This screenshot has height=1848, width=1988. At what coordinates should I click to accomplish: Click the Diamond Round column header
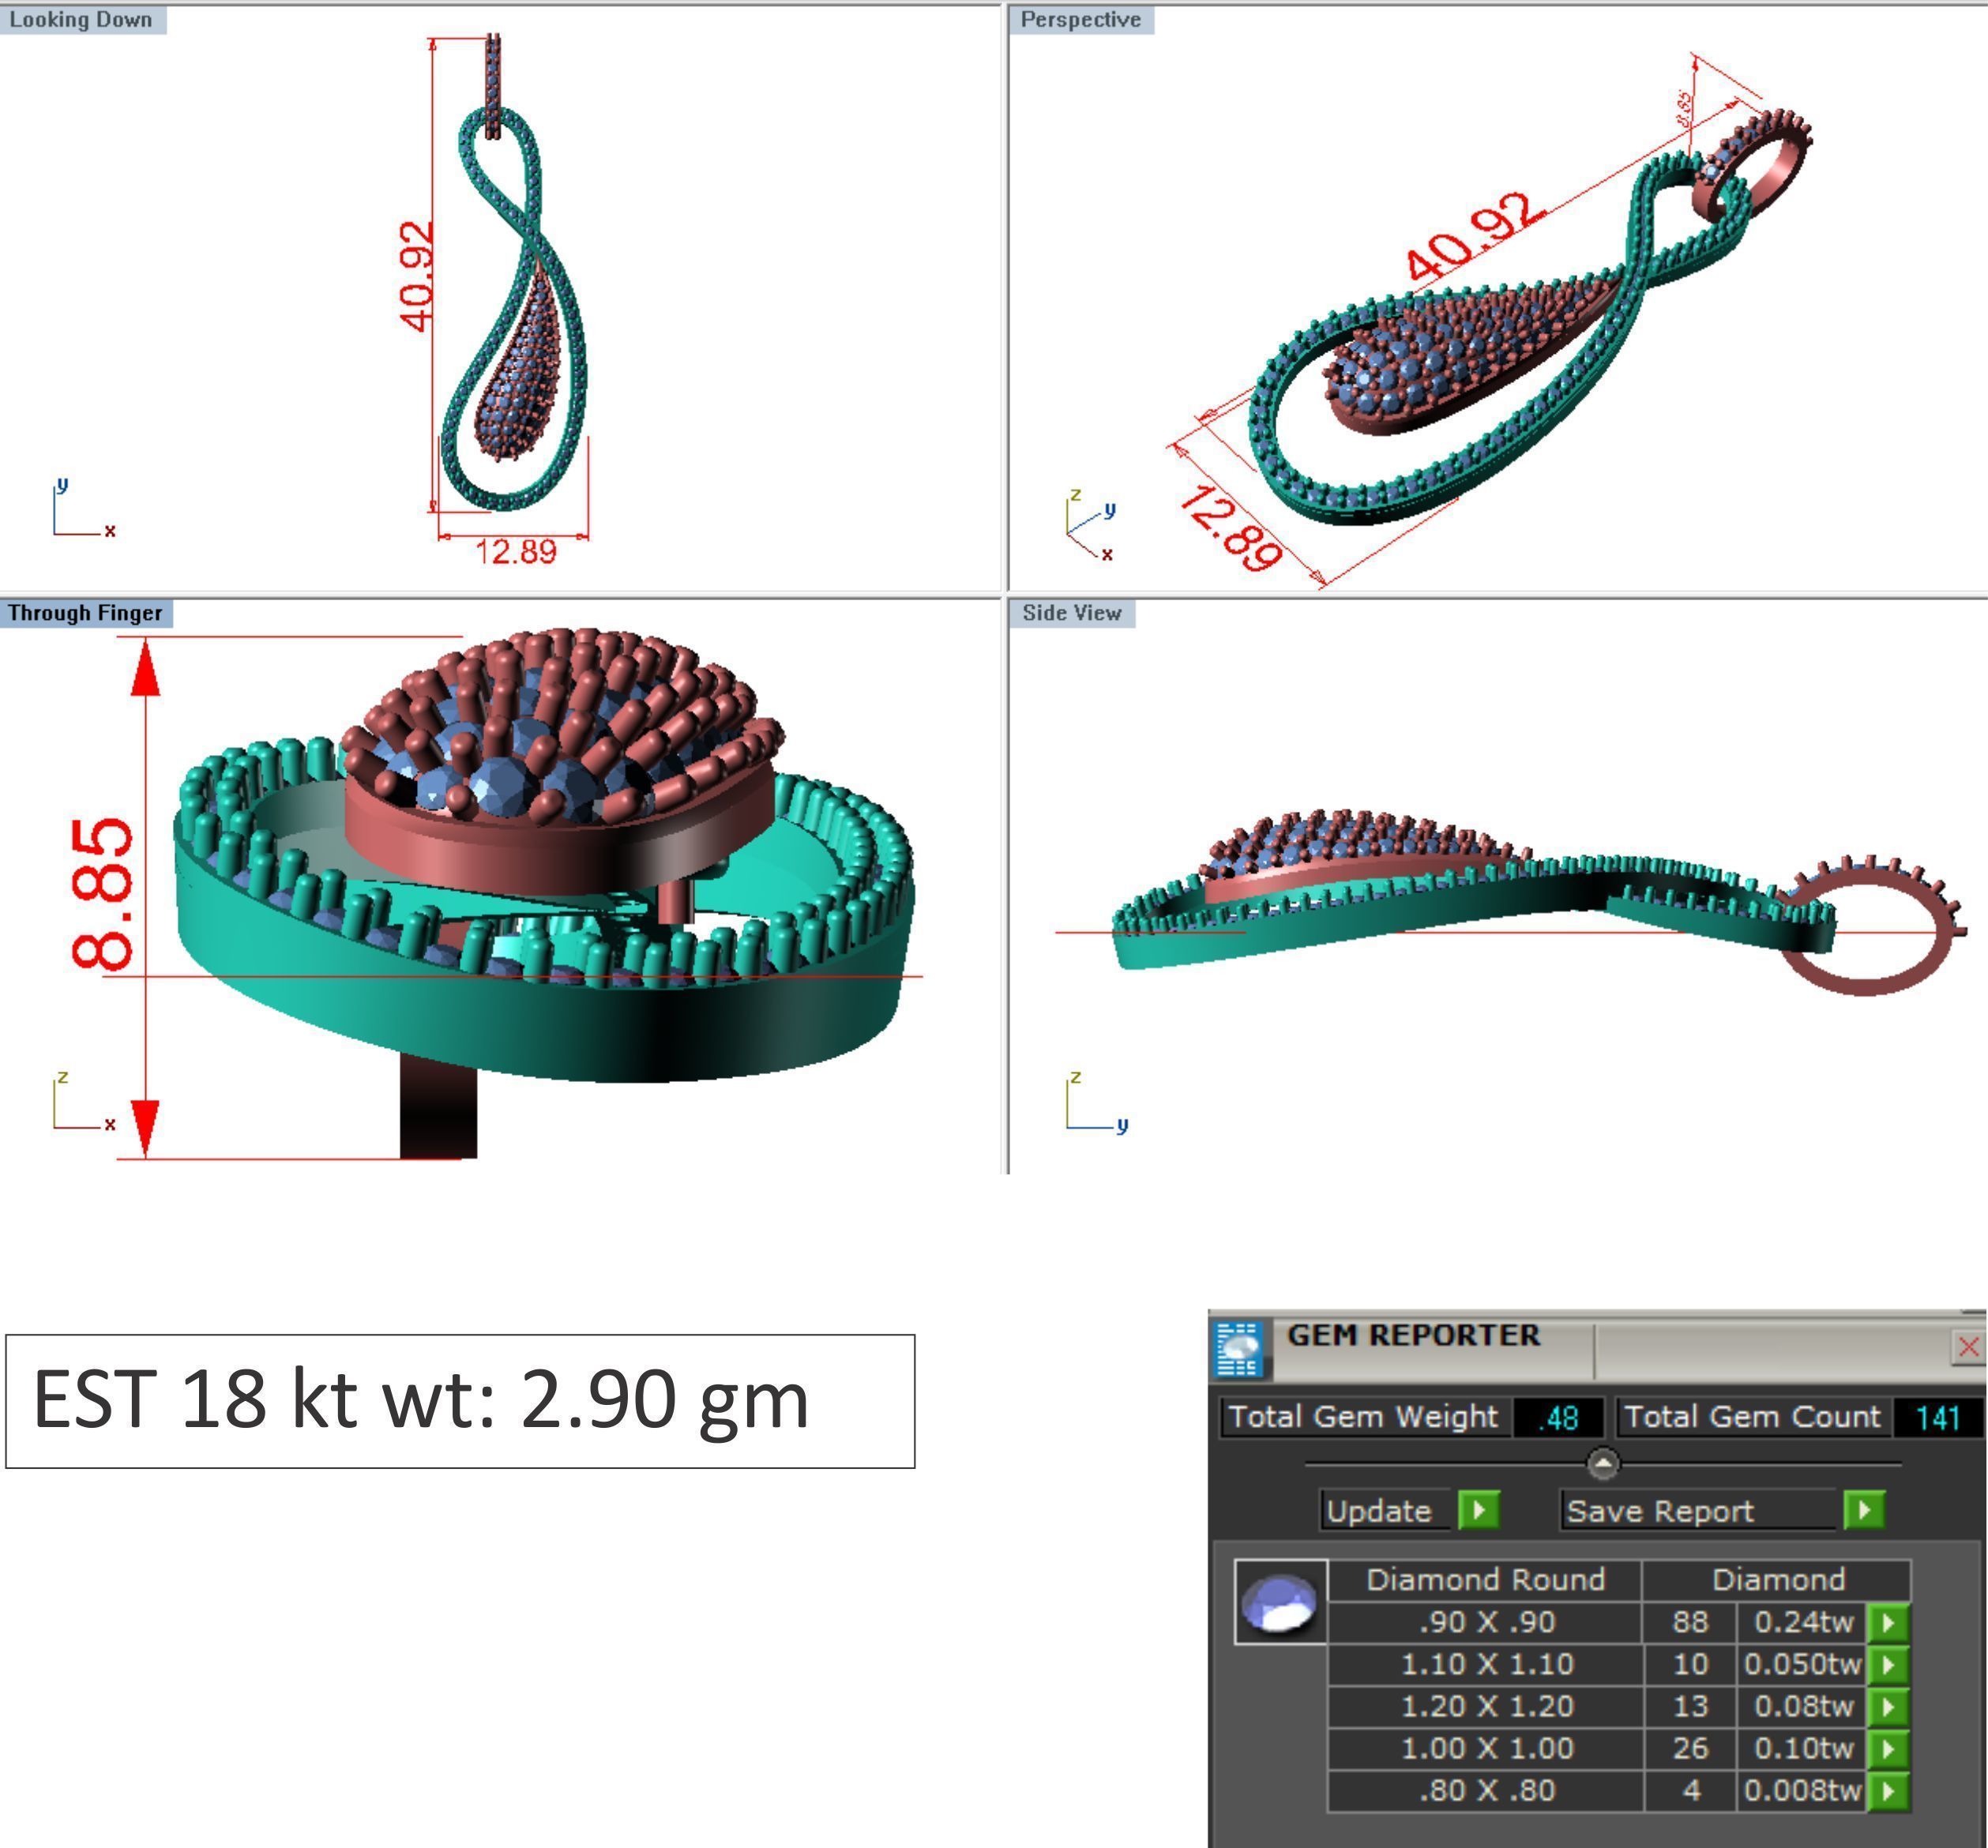tap(1486, 1580)
